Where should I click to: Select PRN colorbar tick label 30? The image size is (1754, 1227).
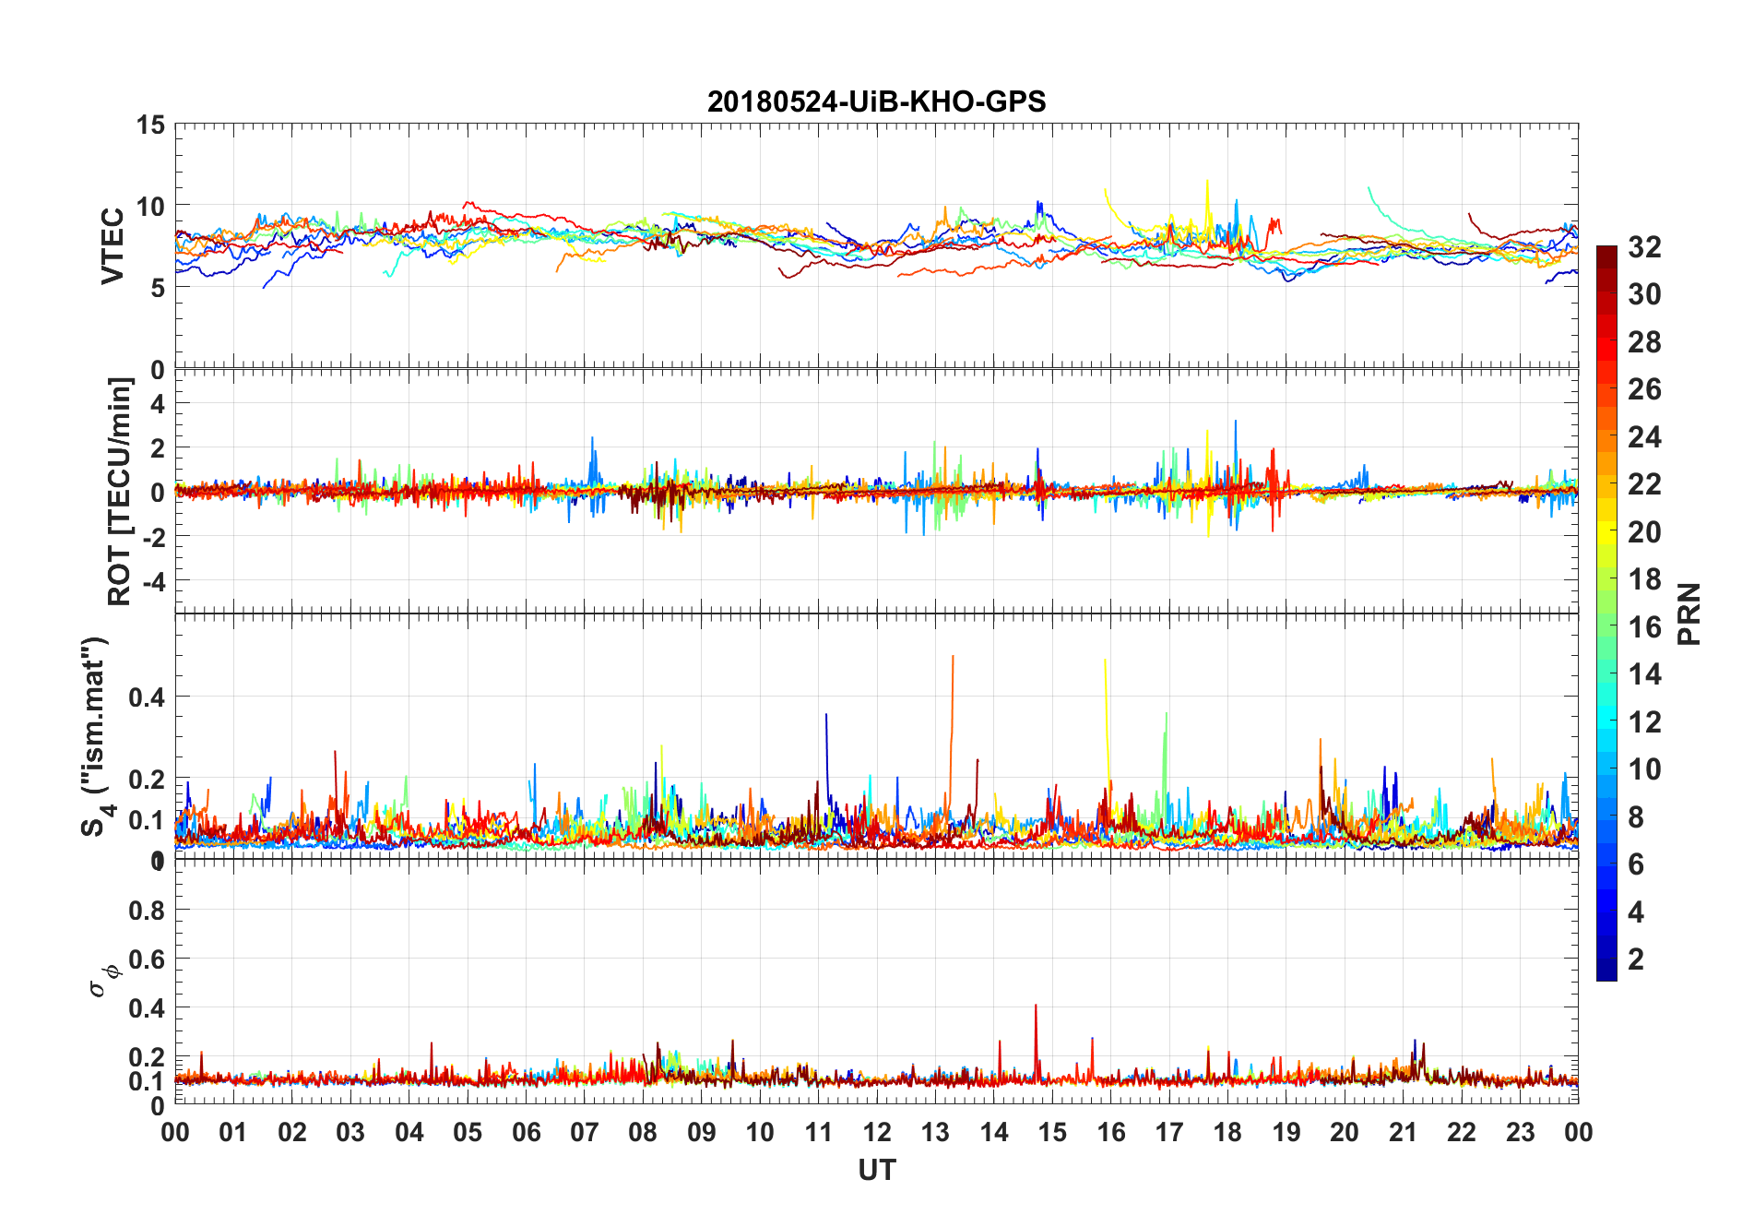pos(1644,294)
